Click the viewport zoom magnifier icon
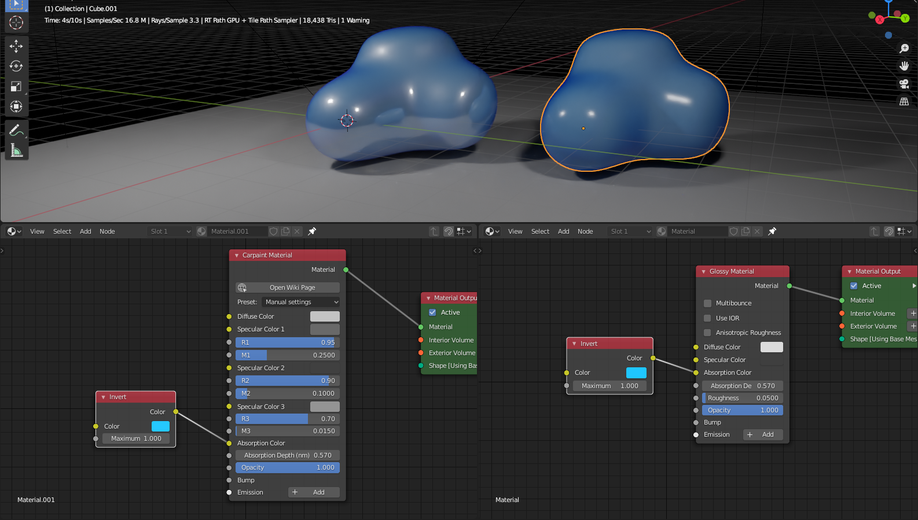The height and width of the screenshot is (520, 918). [904, 49]
